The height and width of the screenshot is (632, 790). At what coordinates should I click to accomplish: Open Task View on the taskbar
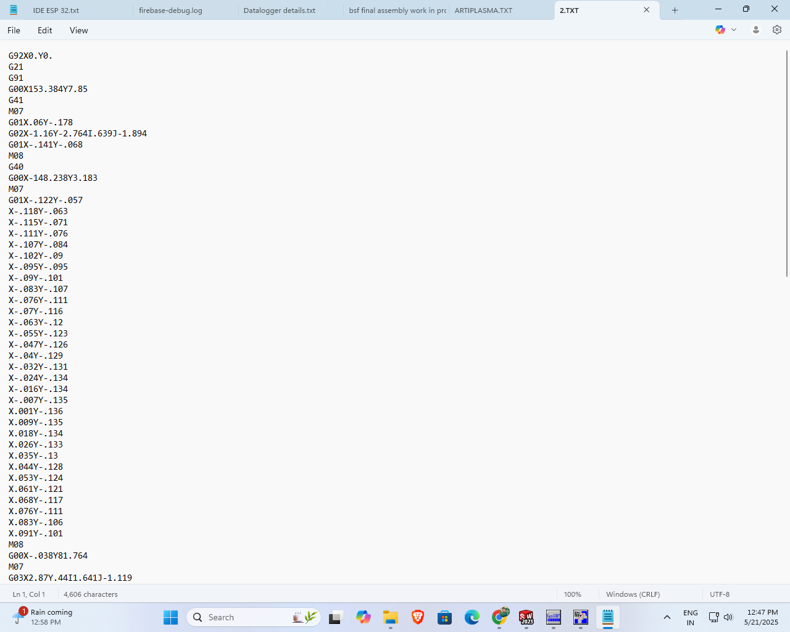[x=336, y=617]
